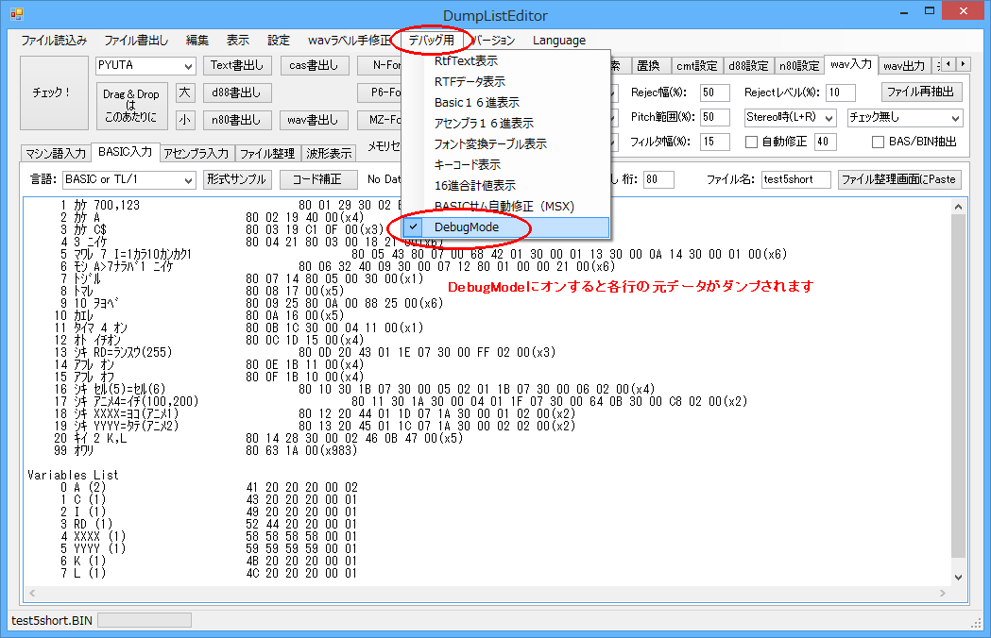Click the Rejectレベル(%) input field
Screen dimensions: 991x638
click(841, 92)
